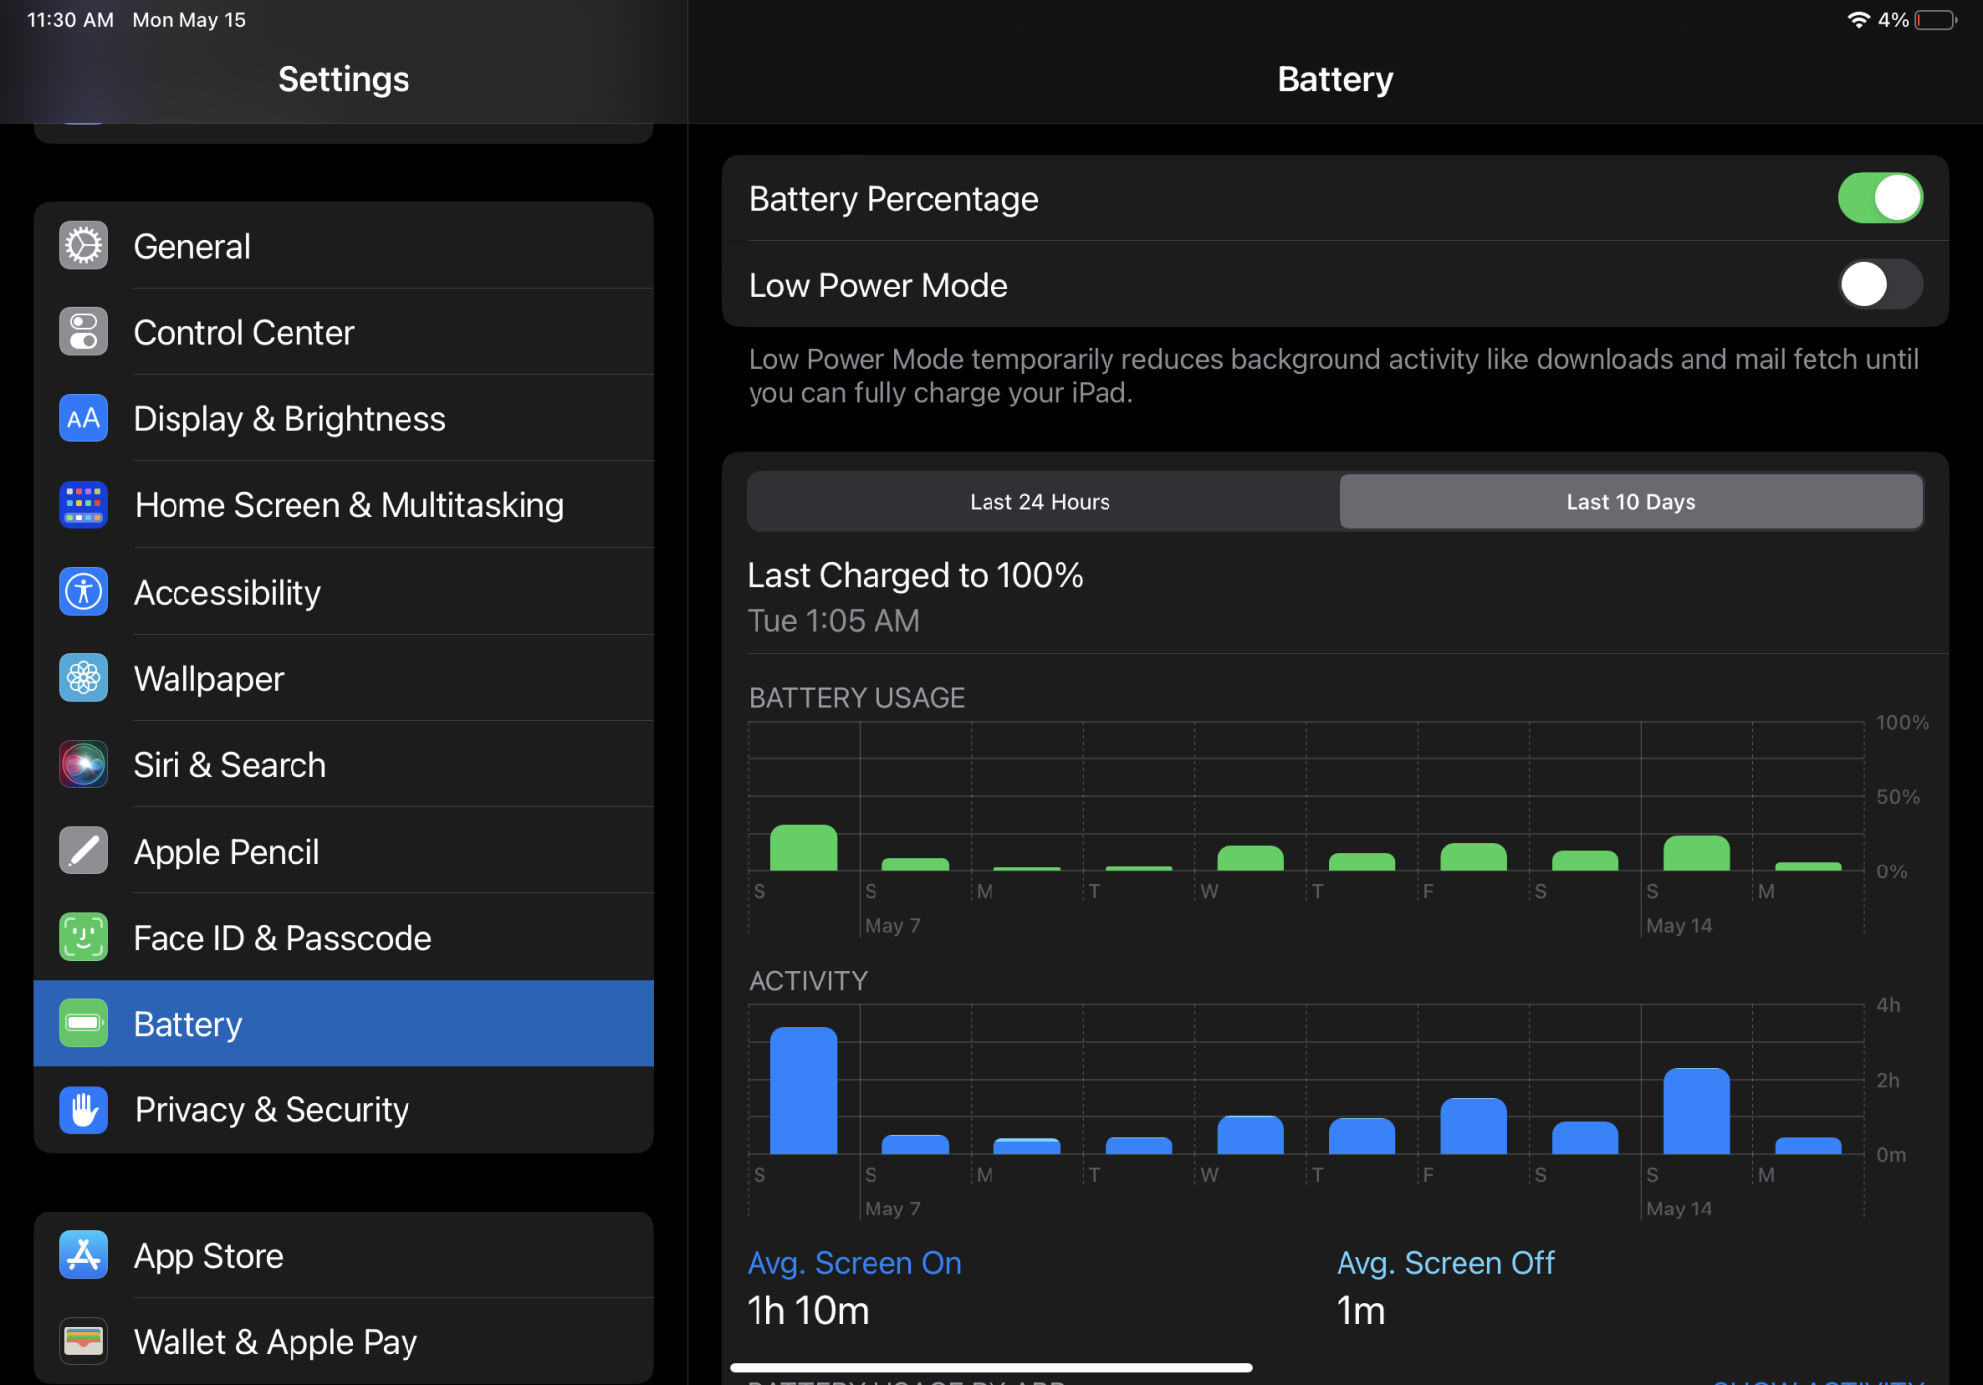Image resolution: width=1983 pixels, height=1385 pixels.
Task: Select the Last 10 Days tab
Action: point(1630,502)
